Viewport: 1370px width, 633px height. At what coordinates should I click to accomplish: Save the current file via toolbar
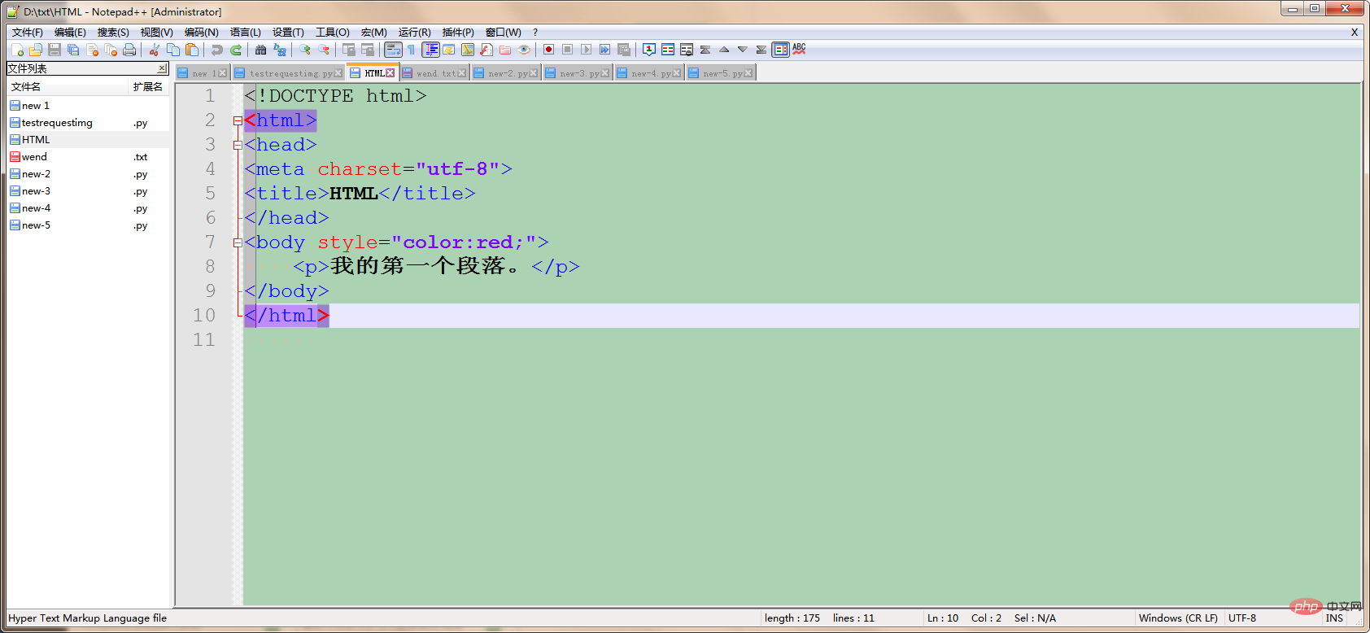pos(54,50)
